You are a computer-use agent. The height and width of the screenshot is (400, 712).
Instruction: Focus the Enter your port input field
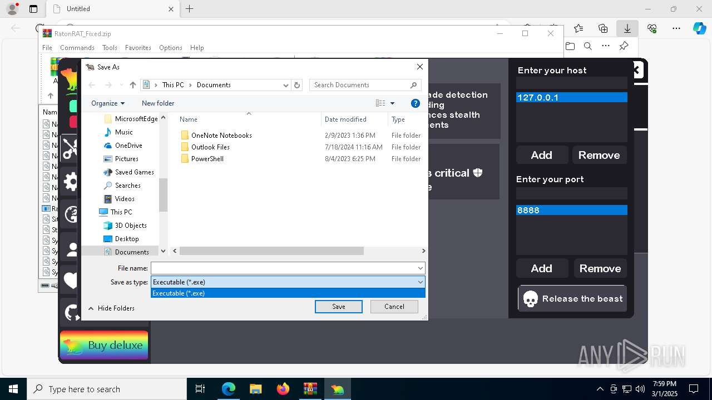(x=572, y=193)
